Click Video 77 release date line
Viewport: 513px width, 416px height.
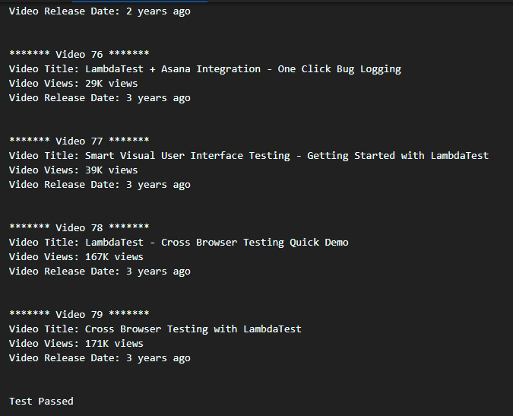(99, 184)
